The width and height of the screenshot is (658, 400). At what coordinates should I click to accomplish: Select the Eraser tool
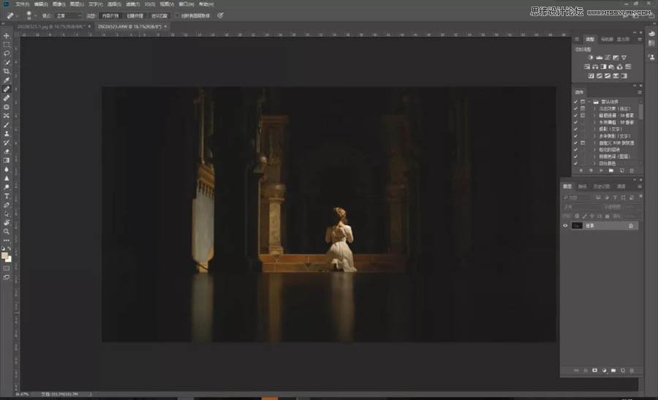pyautogui.click(x=7, y=151)
